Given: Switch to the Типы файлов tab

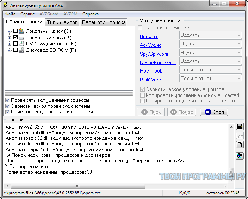Looking at the screenshot, I should coord(62,22).
